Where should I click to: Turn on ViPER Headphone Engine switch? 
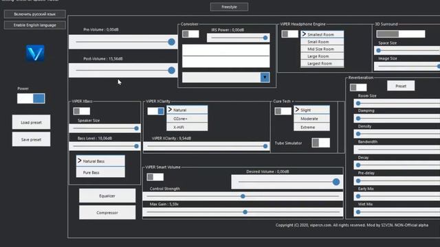pos(289,34)
